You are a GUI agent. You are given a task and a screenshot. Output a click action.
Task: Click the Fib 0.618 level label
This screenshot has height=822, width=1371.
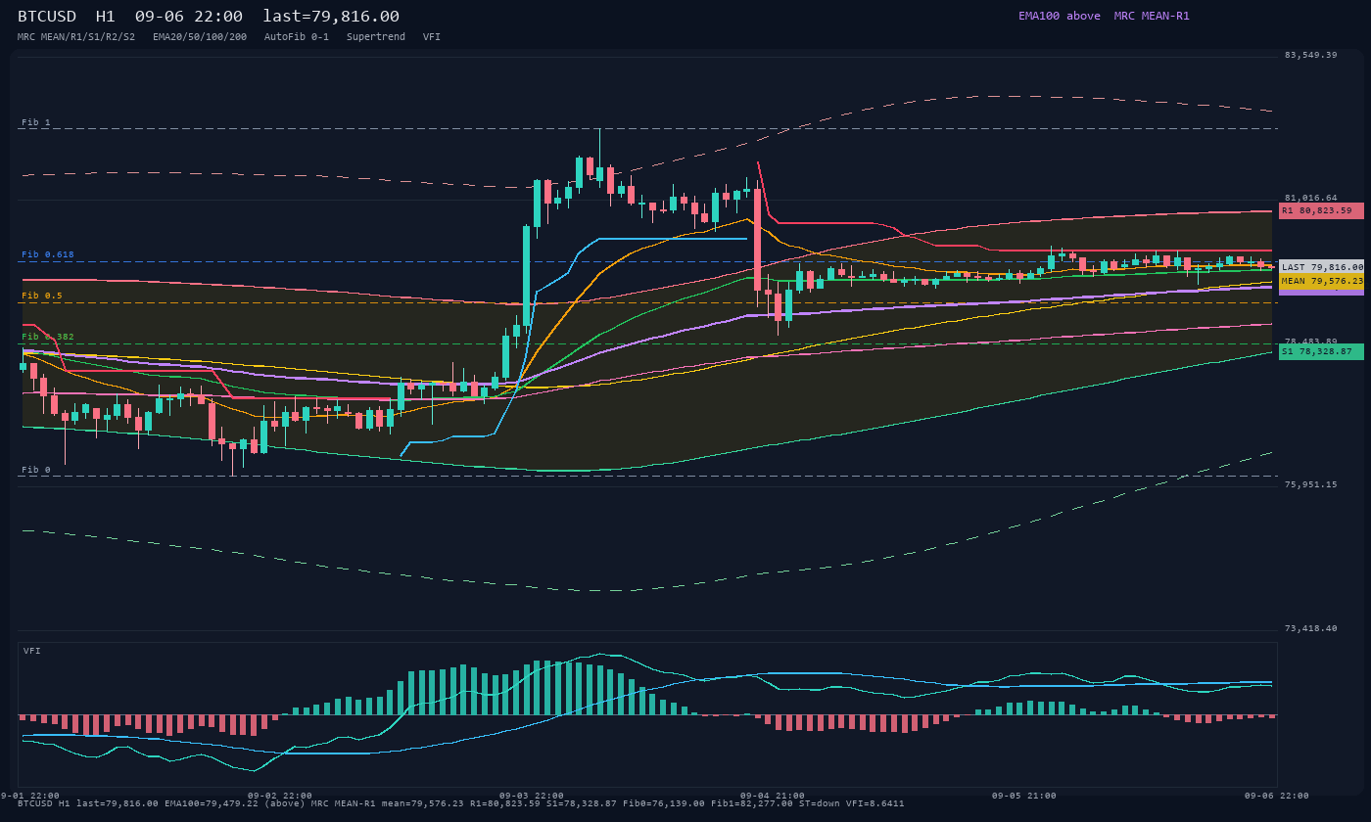pyautogui.click(x=48, y=254)
